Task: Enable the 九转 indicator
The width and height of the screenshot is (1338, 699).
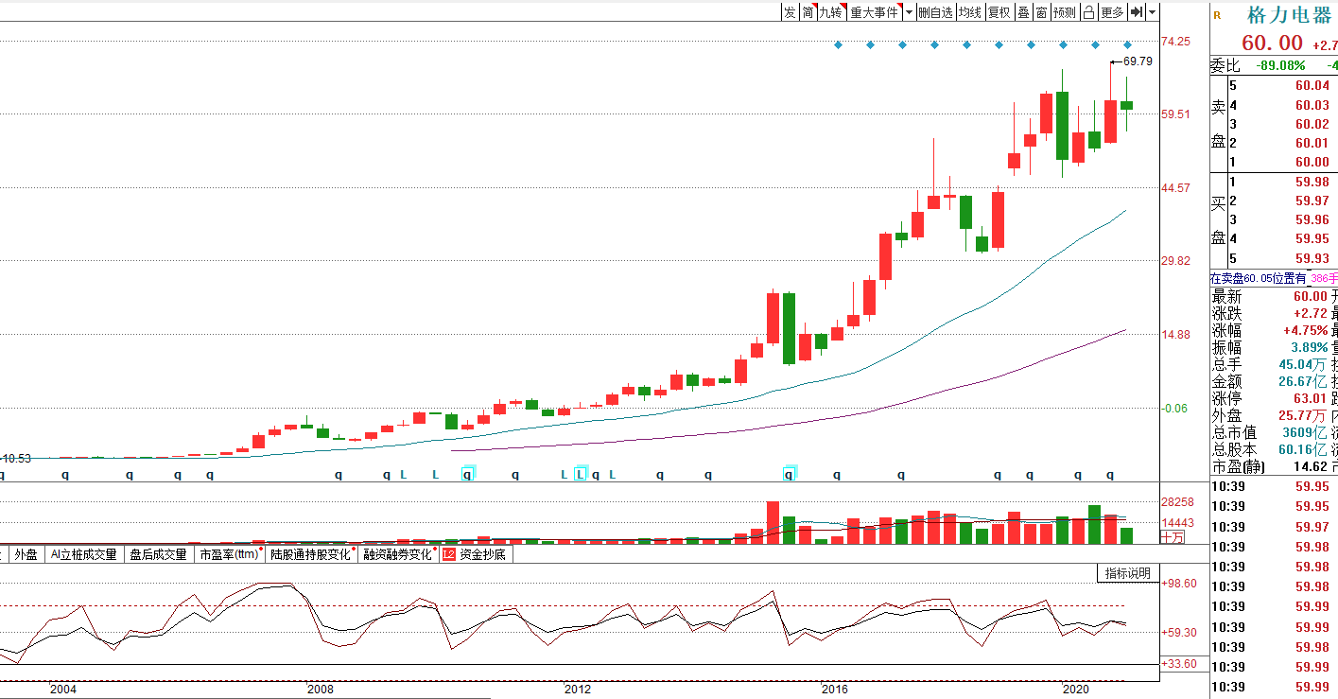Action: tap(830, 12)
